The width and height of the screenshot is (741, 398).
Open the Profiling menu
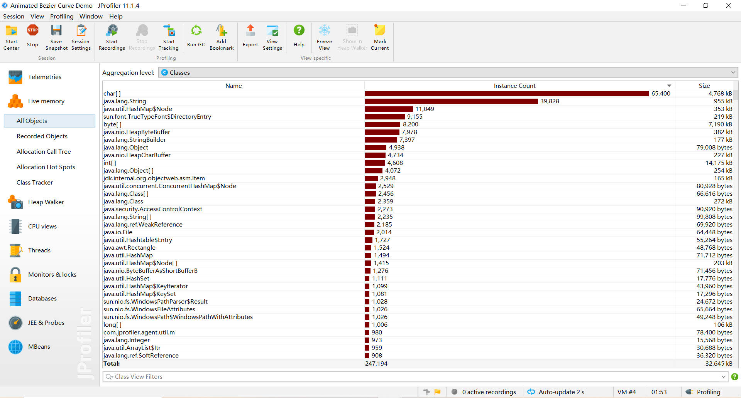tap(62, 16)
